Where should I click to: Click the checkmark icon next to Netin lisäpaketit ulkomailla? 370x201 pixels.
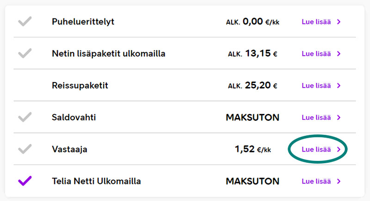(x=25, y=53)
